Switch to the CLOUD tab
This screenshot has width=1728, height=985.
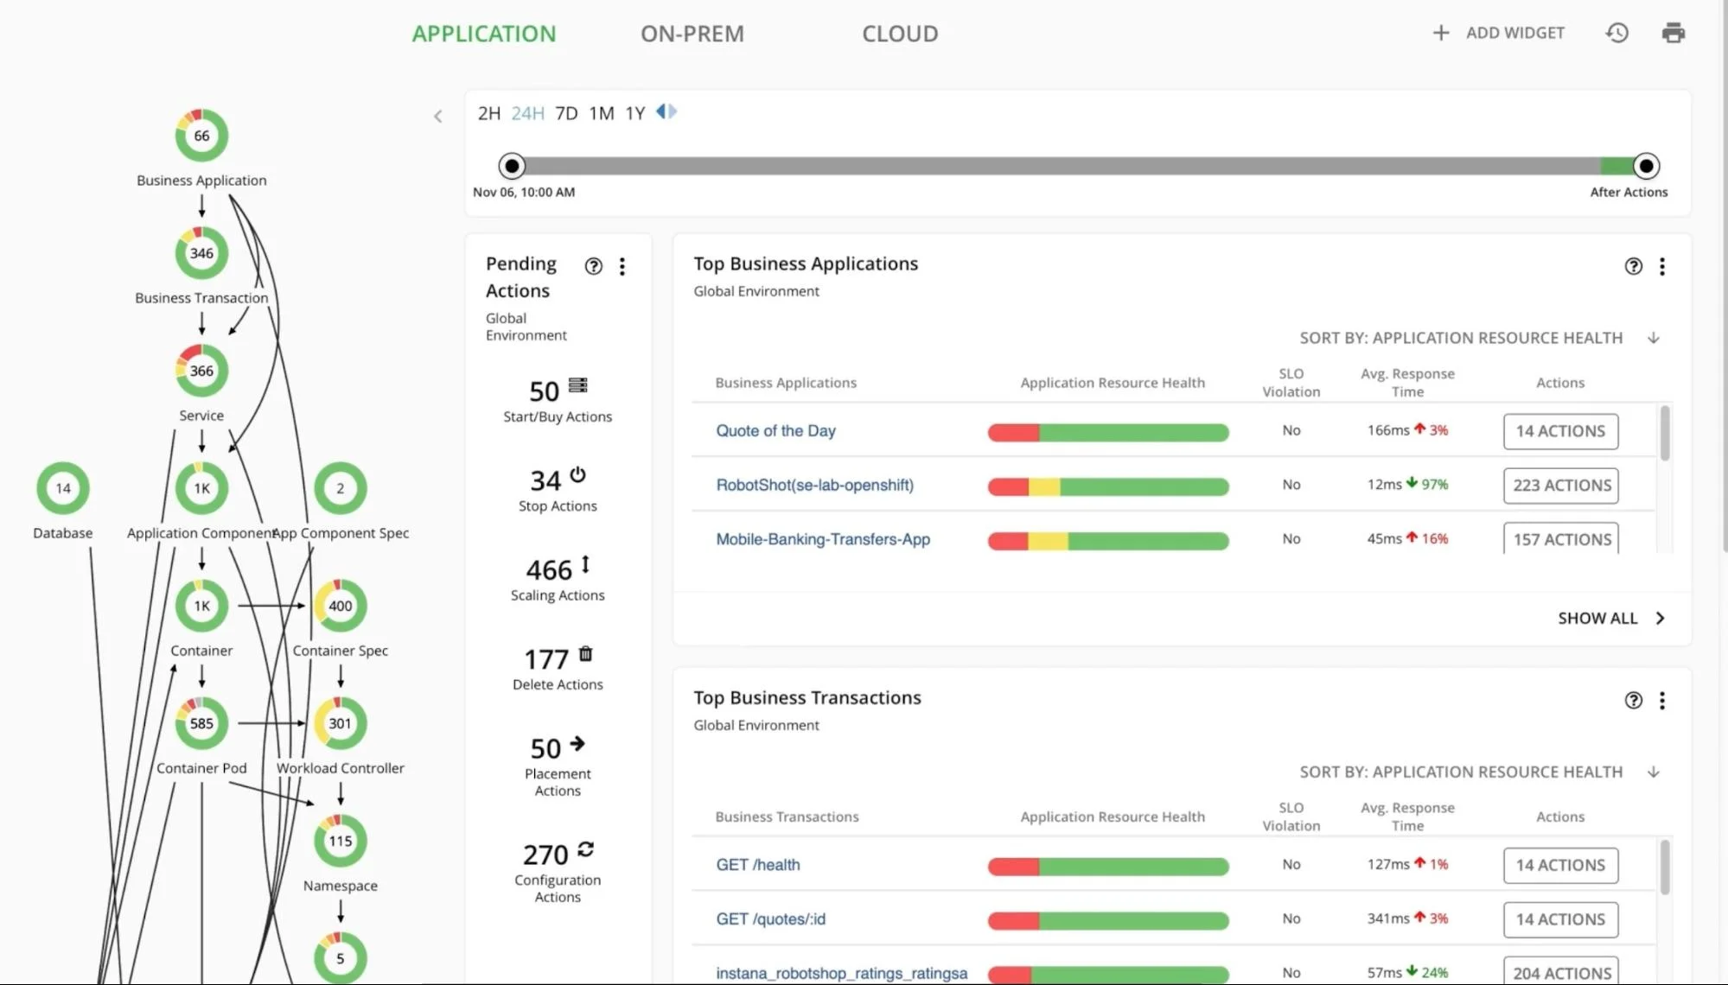click(900, 34)
